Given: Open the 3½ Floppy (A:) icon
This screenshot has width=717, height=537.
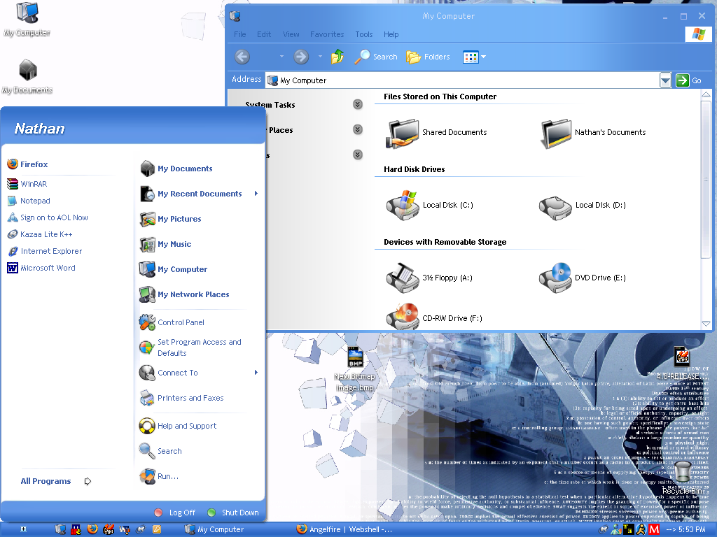Looking at the screenshot, I should 403,277.
